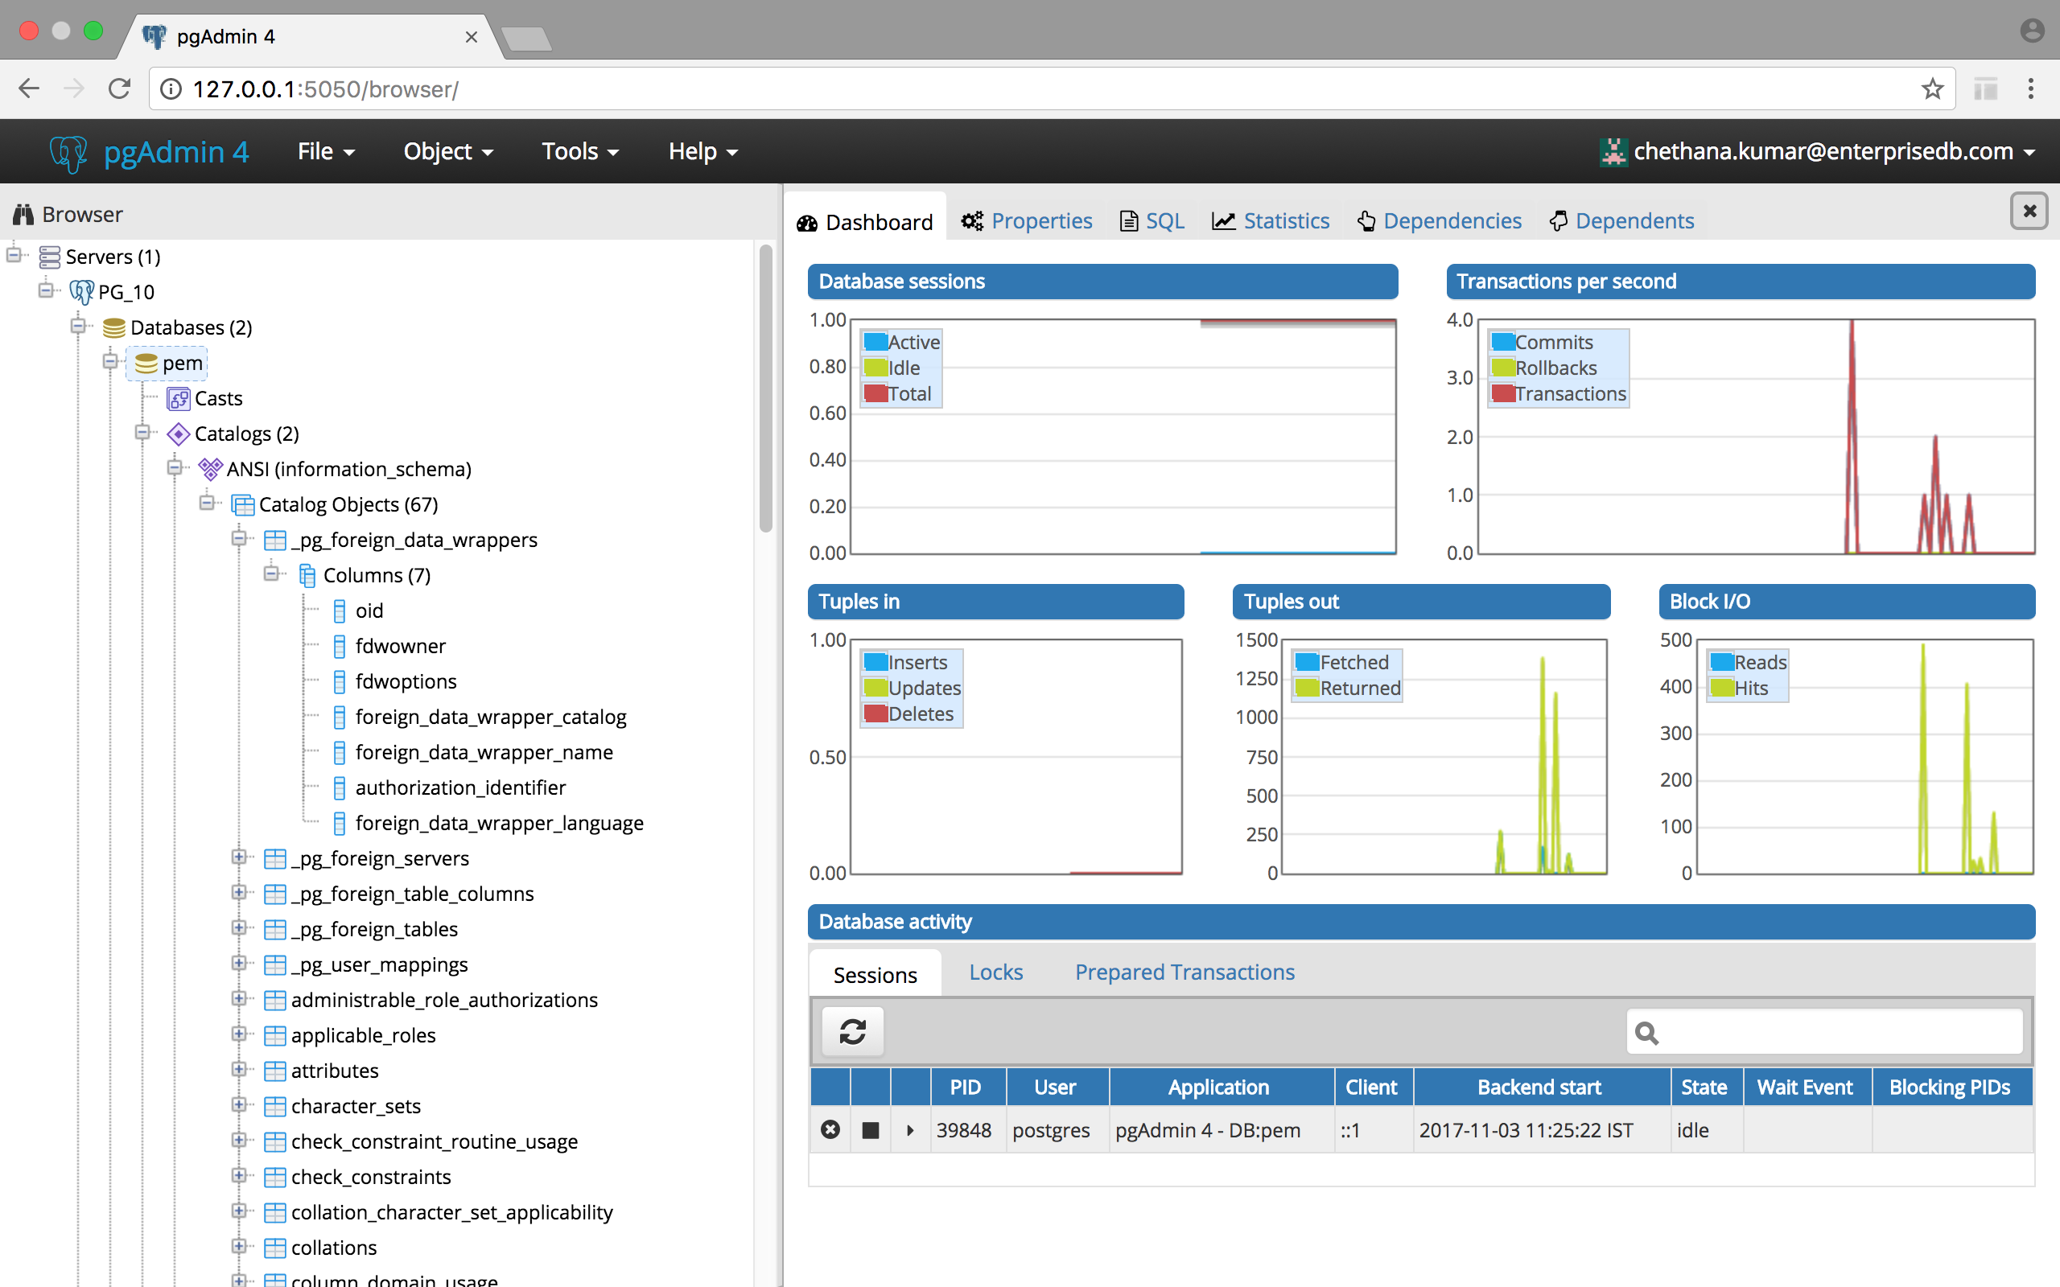Image resolution: width=2060 pixels, height=1287 pixels.
Task: Click the pem database icon
Action: pos(146,364)
